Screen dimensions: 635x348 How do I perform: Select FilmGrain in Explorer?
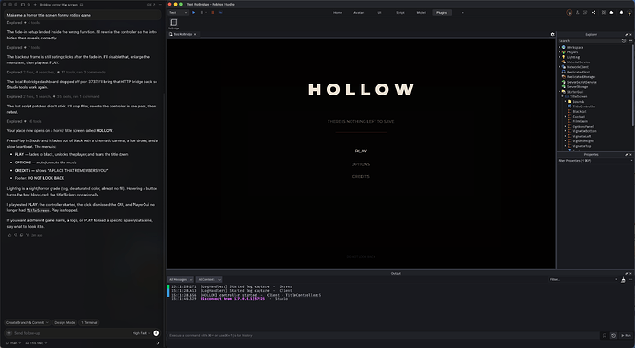581,121
